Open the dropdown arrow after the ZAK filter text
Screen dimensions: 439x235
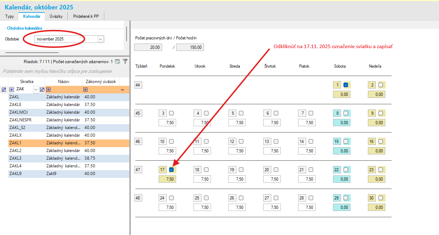click(x=36, y=89)
